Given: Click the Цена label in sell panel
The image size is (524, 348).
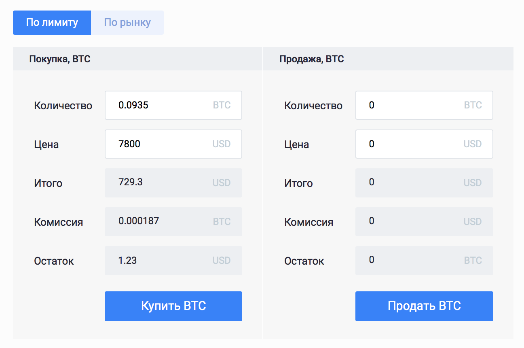Looking at the screenshot, I should click(296, 144).
